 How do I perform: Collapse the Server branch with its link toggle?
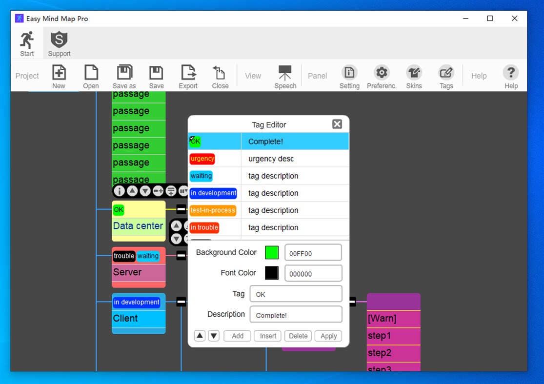tap(180, 255)
